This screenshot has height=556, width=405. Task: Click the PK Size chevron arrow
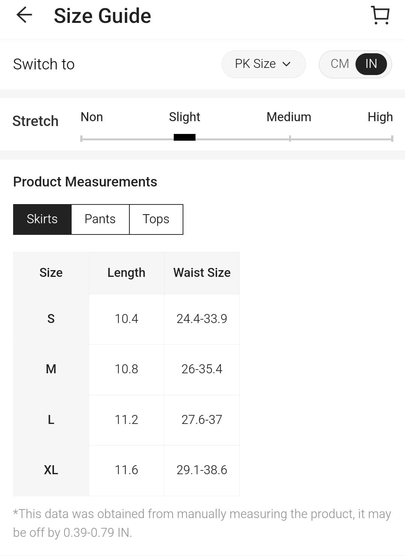tap(286, 64)
